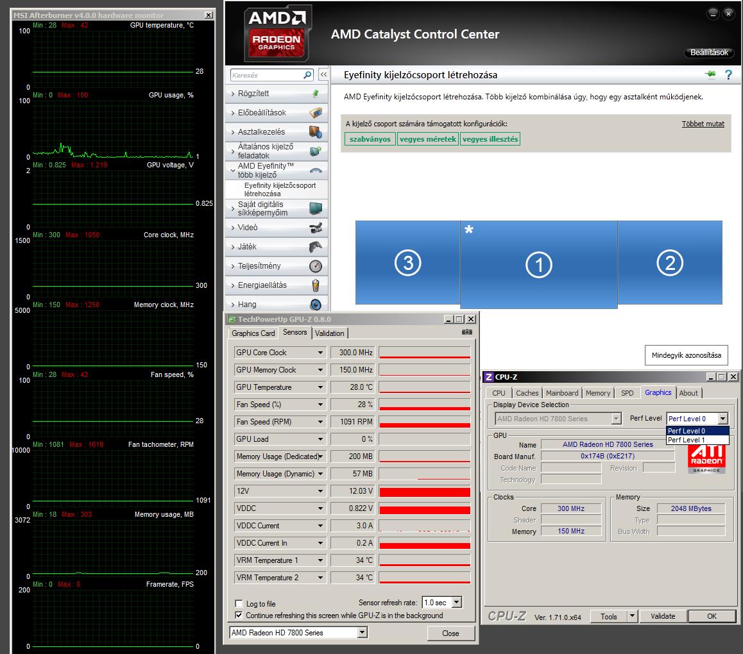Collapse the Catalyst sidebar with double-chevron button
743x654 pixels.
323,75
